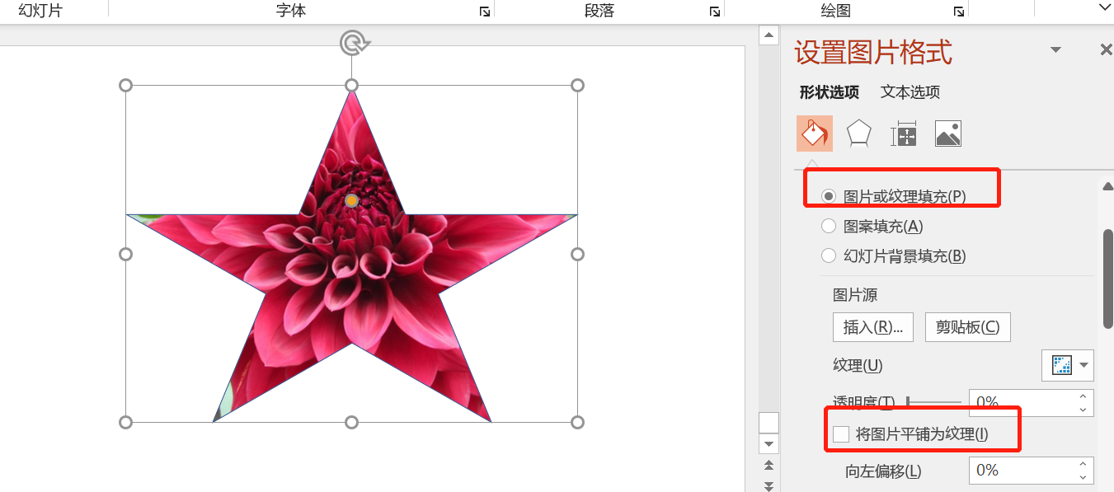Click the 图片源 section label

click(x=855, y=294)
